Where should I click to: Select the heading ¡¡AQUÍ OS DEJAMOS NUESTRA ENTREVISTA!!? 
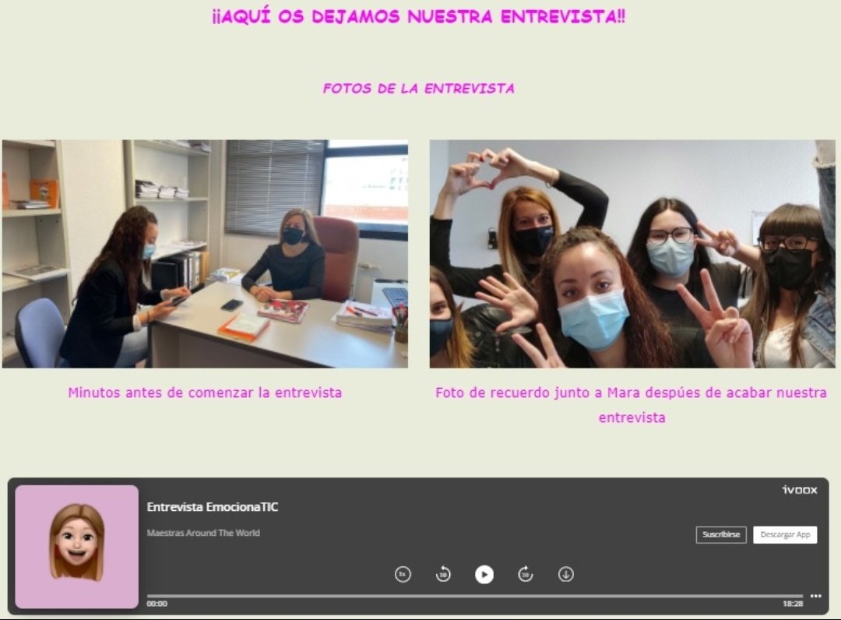coord(419,16)
